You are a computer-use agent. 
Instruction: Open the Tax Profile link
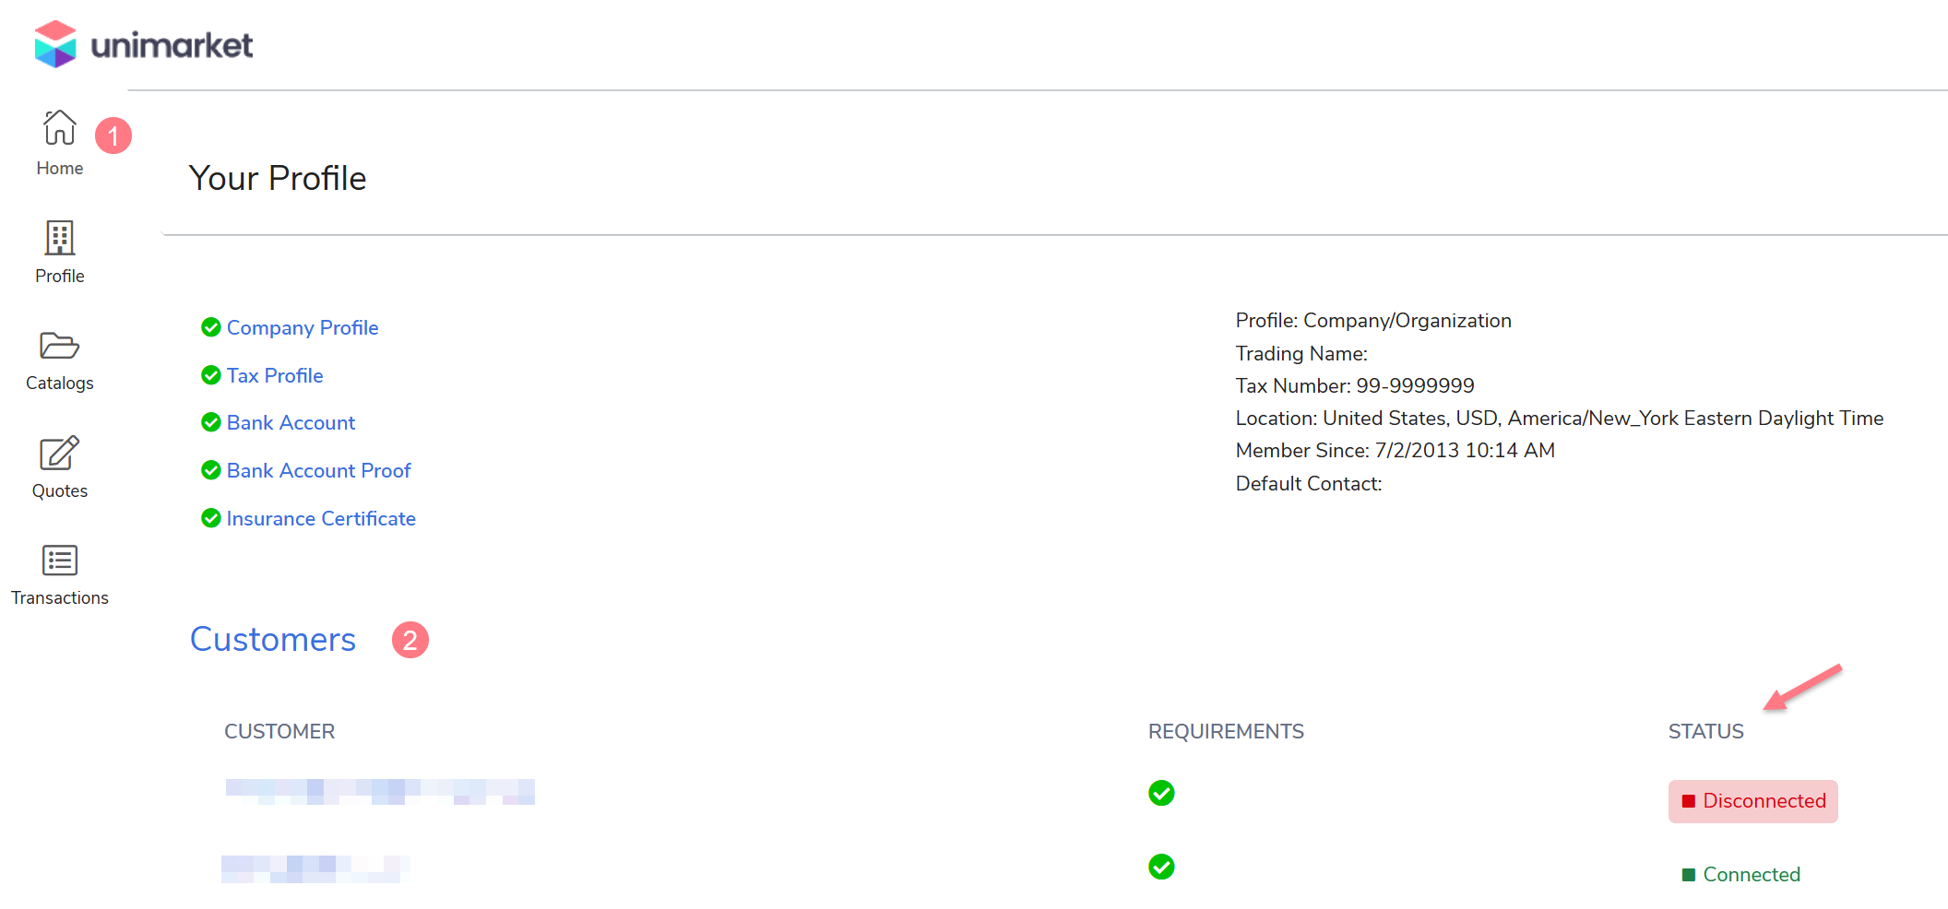pyautogui.click(x=275, y=375)
